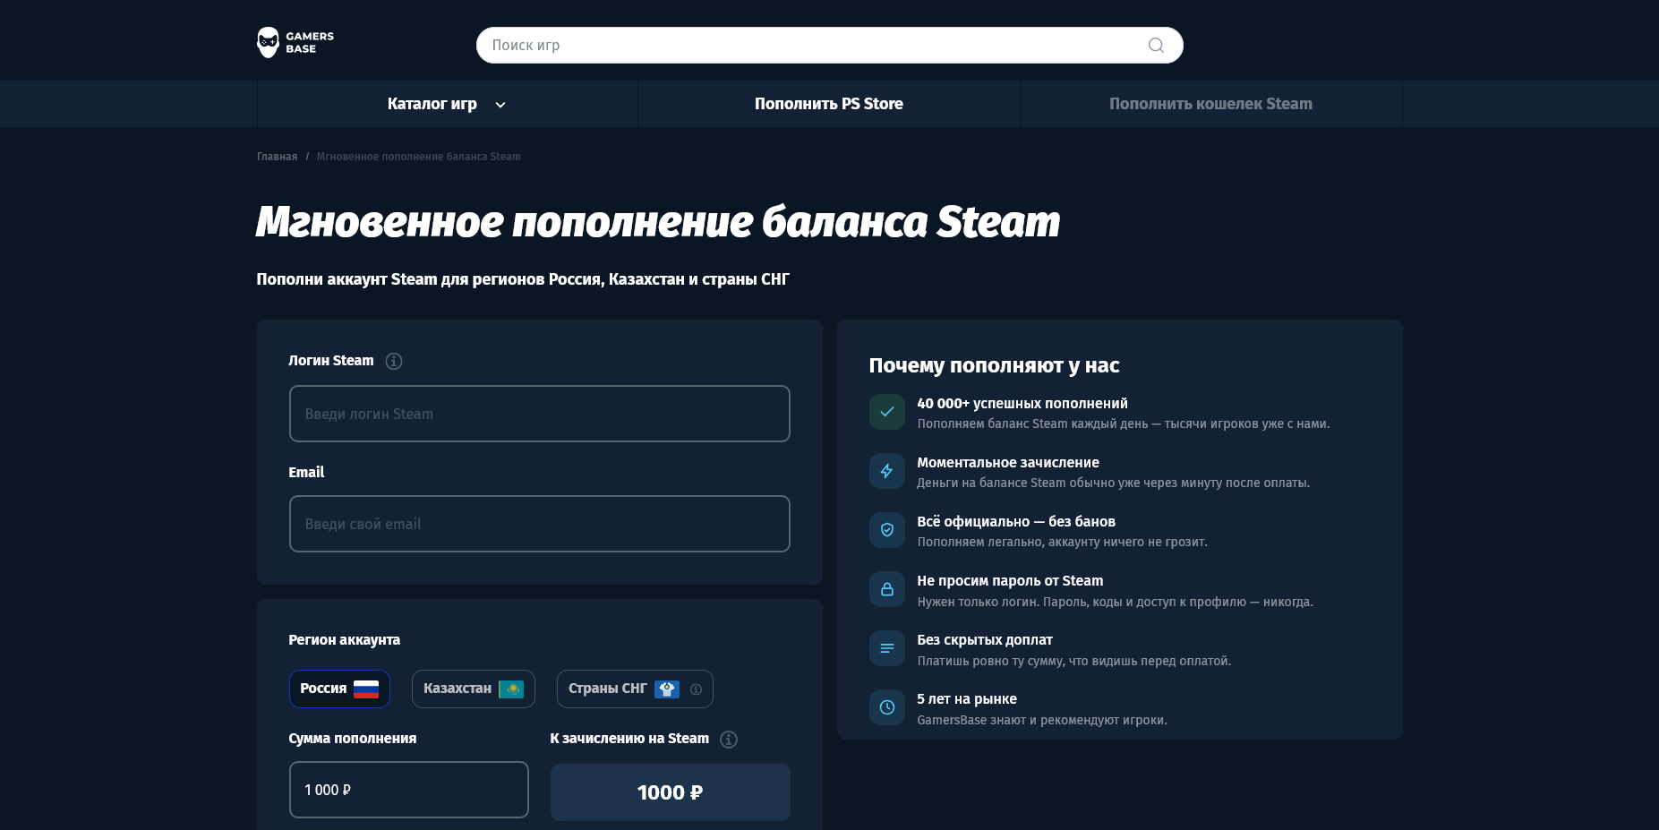The height and width of the screenshot is (830, 1659).
Task: Click the info icon in Страны СНГ option
Action: click(696, 689)
